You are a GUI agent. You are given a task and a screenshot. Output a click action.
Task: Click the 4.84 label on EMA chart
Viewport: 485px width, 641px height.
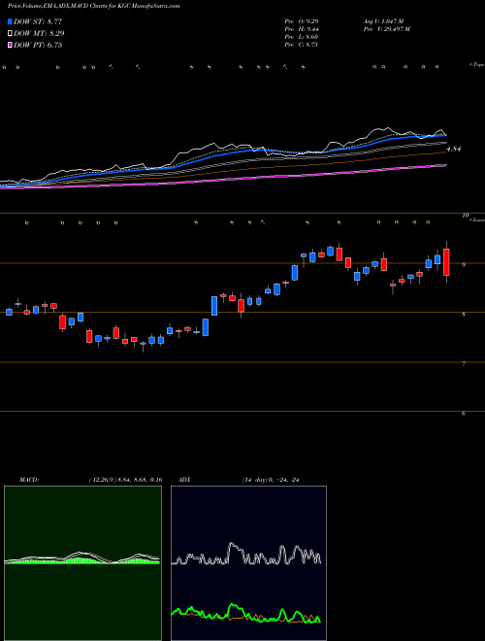pyautogui.click(x=454, y=150)
